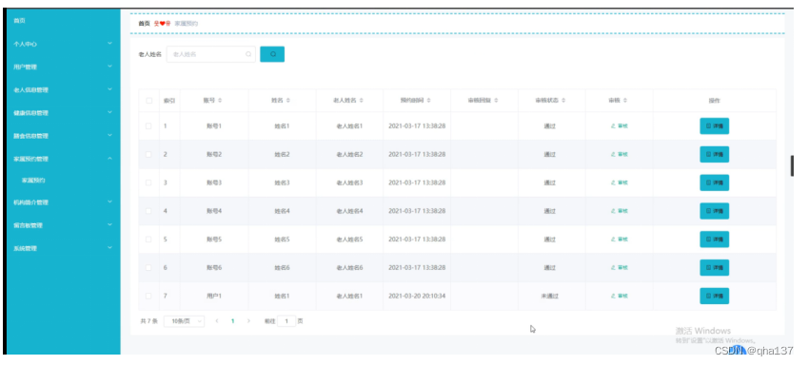Open the 10条/页 page size dropdown
808x365 pixels.
tap(184, 321)
